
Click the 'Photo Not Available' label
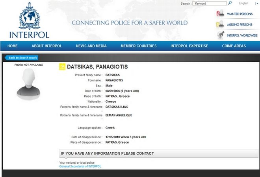[x=28, y=65]
